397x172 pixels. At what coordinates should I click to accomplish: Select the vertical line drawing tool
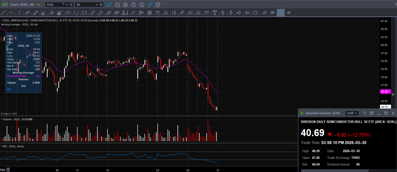coord(20,13)
